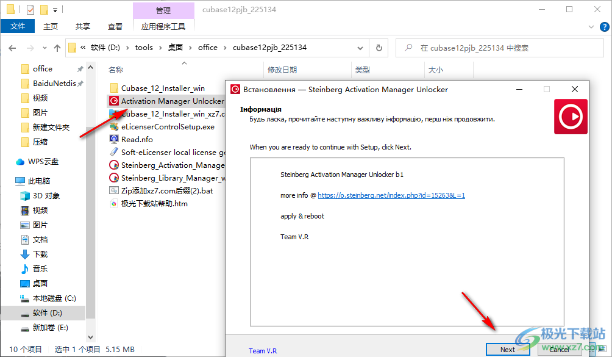Screen dimensions: 612x357
Task: Open the 应用程序工具 tab
Action: click(163, 27)
